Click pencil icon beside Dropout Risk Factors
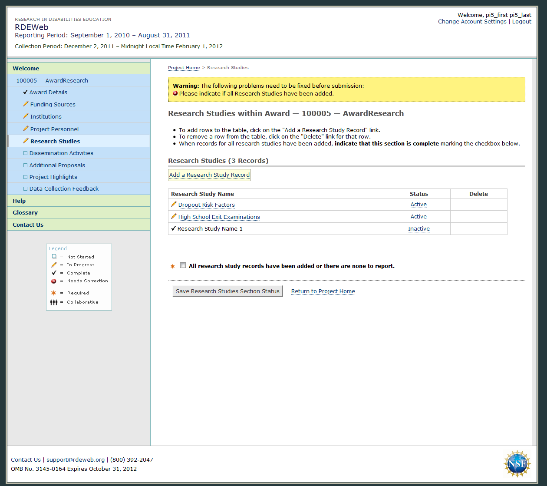This screenshot has width=547, height=486. 174,204
